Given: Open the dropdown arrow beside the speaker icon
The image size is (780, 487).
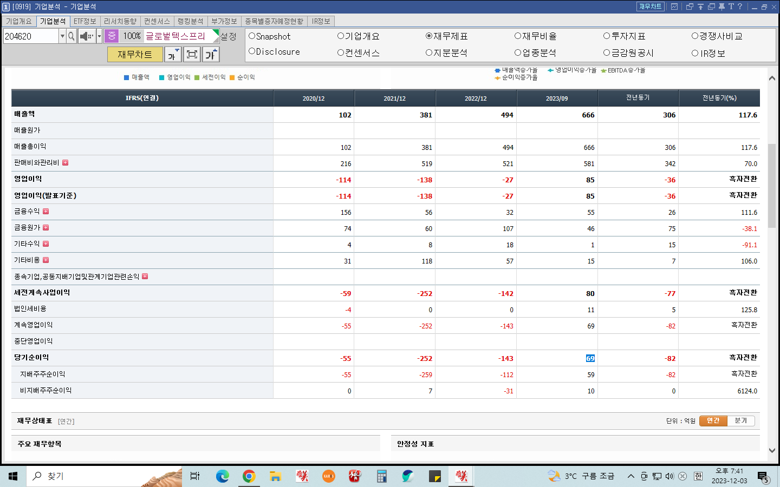Looking at the screenshot, I should click(x=99, y=36).
